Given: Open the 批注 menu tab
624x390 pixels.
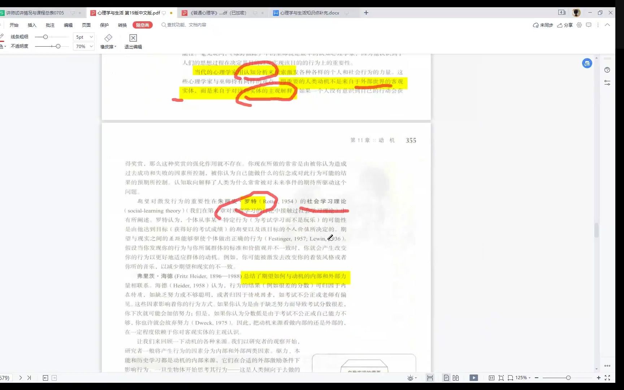Looking at the screenshot, I should point(50,25).
